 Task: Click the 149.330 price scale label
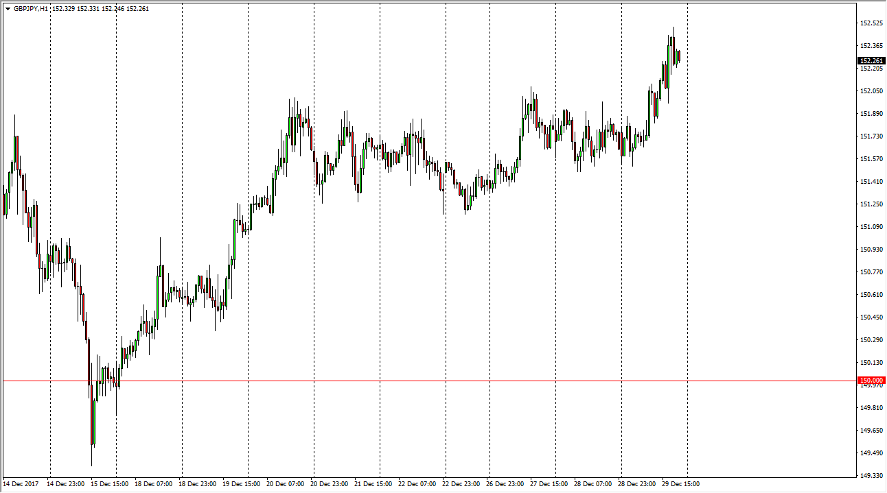pos(870,476)
